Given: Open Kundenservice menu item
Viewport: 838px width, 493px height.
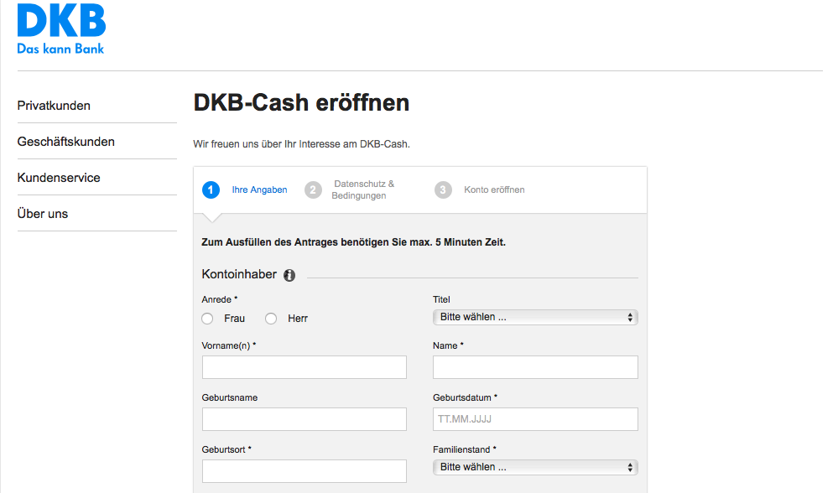Looking at the screenshot, I should tap(59, 178).
